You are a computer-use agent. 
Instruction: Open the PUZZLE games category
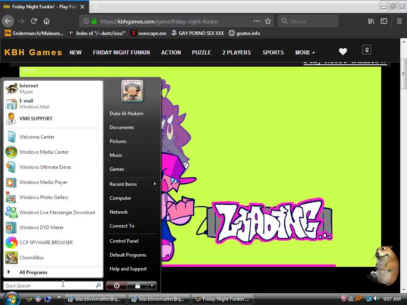point(202,52)
